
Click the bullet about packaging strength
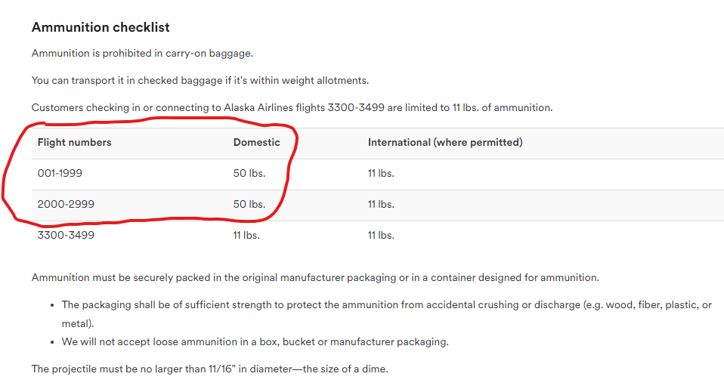386,305
